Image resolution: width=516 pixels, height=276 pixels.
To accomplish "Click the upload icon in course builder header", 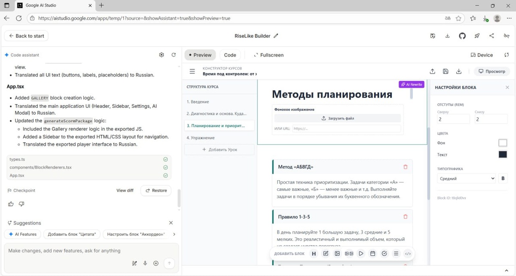I will 433,71.
